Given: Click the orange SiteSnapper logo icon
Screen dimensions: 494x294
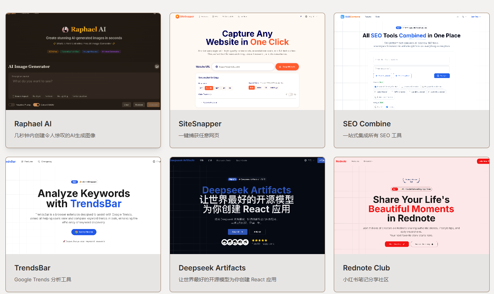Looking at the screenshot, I should click(x=178, y=16).
